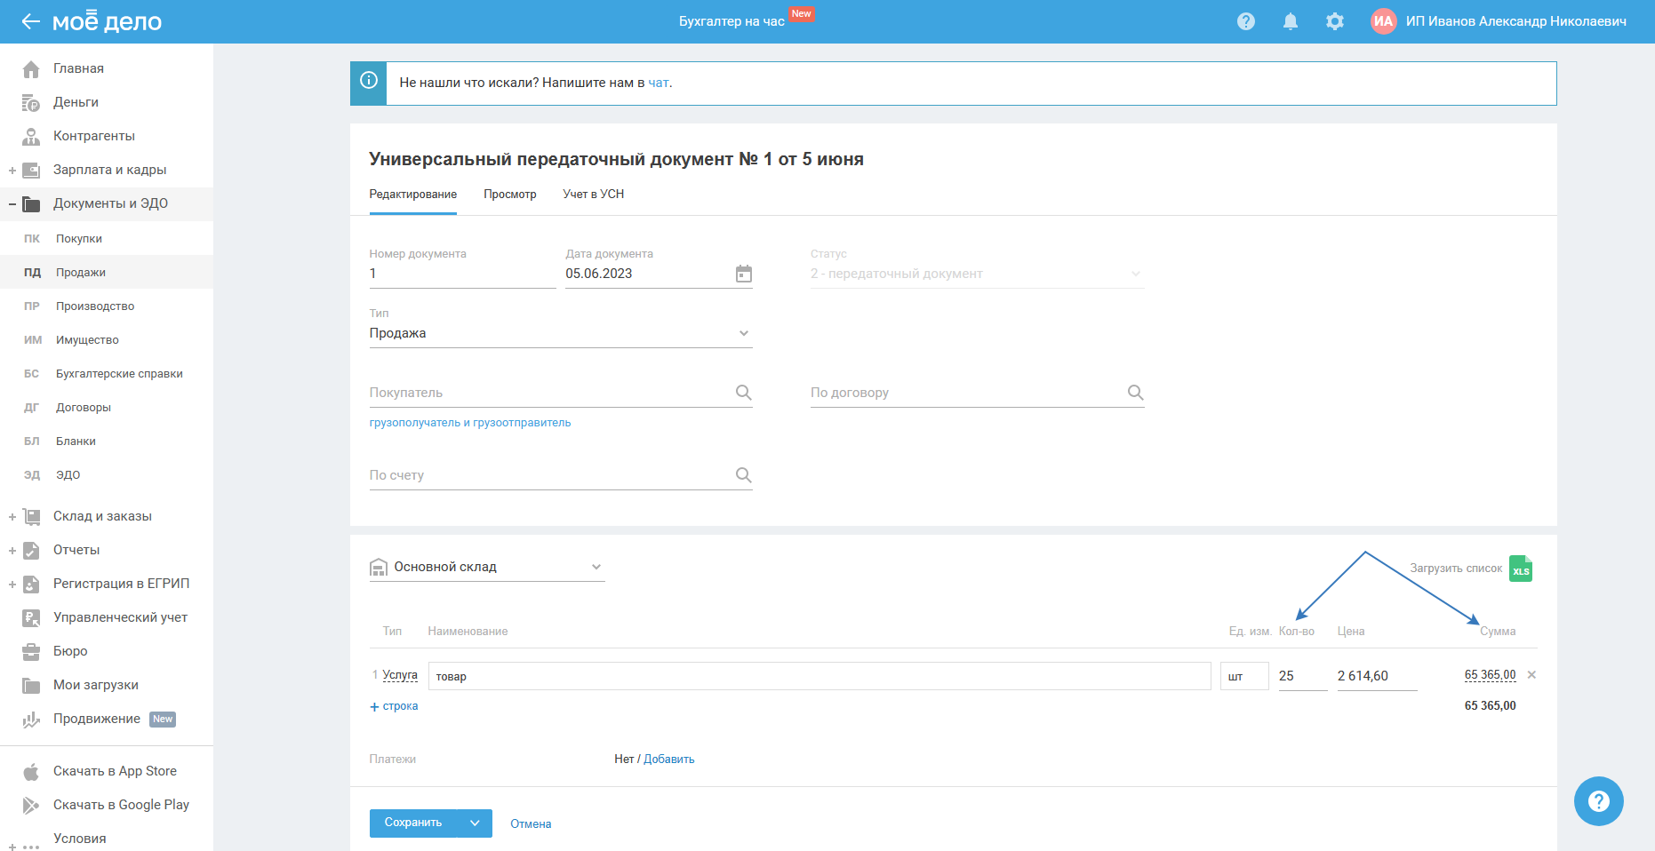Click the Сохранить button
Viewport: 1655px width, 851px height.
coord(413,823)
